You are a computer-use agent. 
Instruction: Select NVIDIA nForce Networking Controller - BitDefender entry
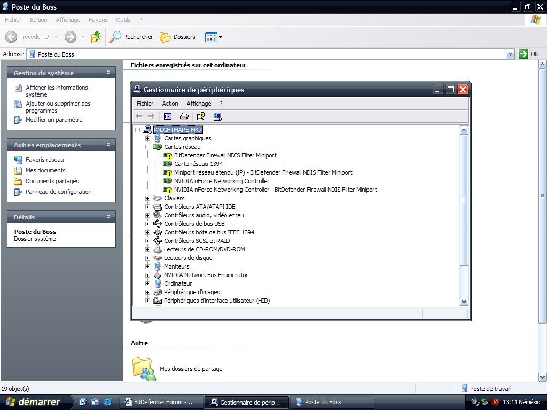[x=275, y=190]
